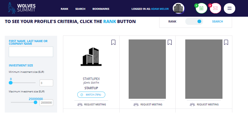The width and height of the screenshot is (248, 121).
Task: Open the calendar meetings icon
Action: [201, 8]
